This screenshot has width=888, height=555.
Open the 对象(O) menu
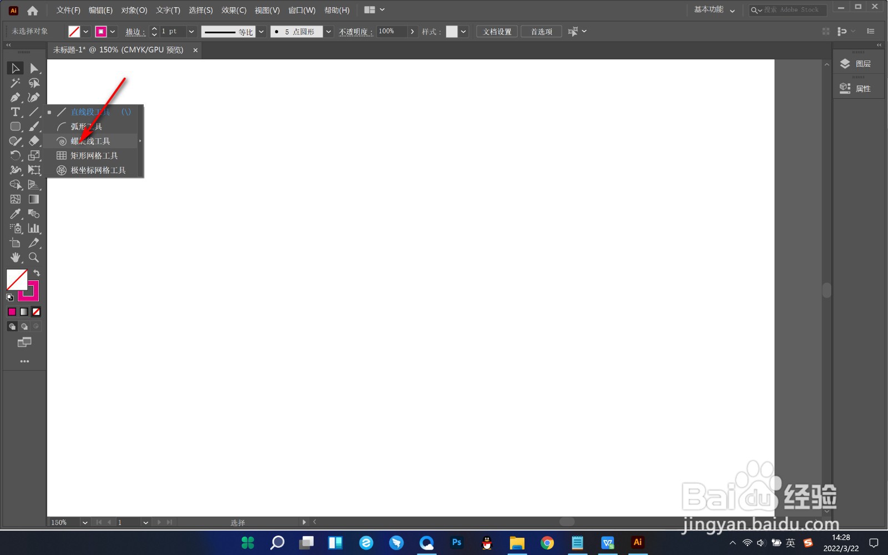pyautogui.click(x=134, y=10)
